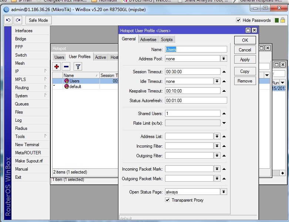Click the undo arrow icon

[x=8, y=20]
